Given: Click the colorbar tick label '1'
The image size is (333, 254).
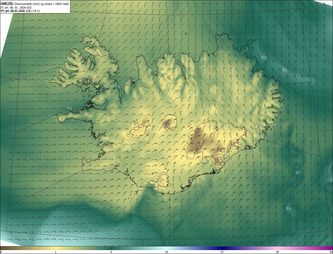Looking at the screenshot, I should [56, 252].
